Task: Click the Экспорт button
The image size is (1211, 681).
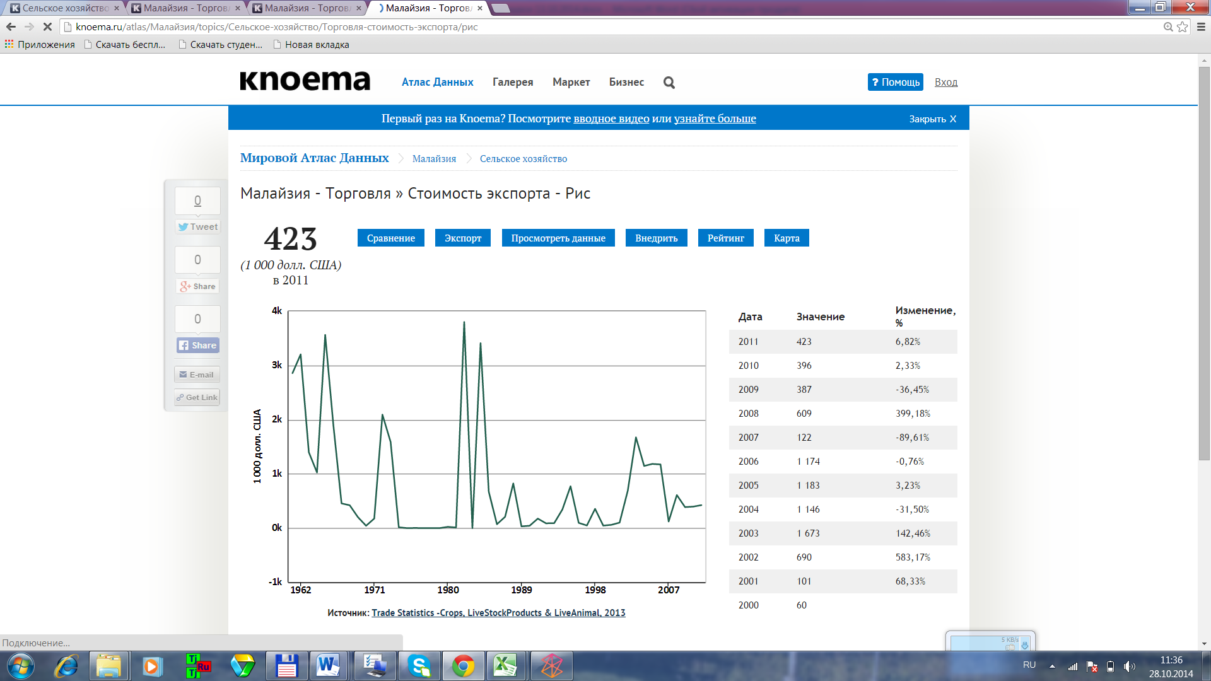Action: [462, 238]
